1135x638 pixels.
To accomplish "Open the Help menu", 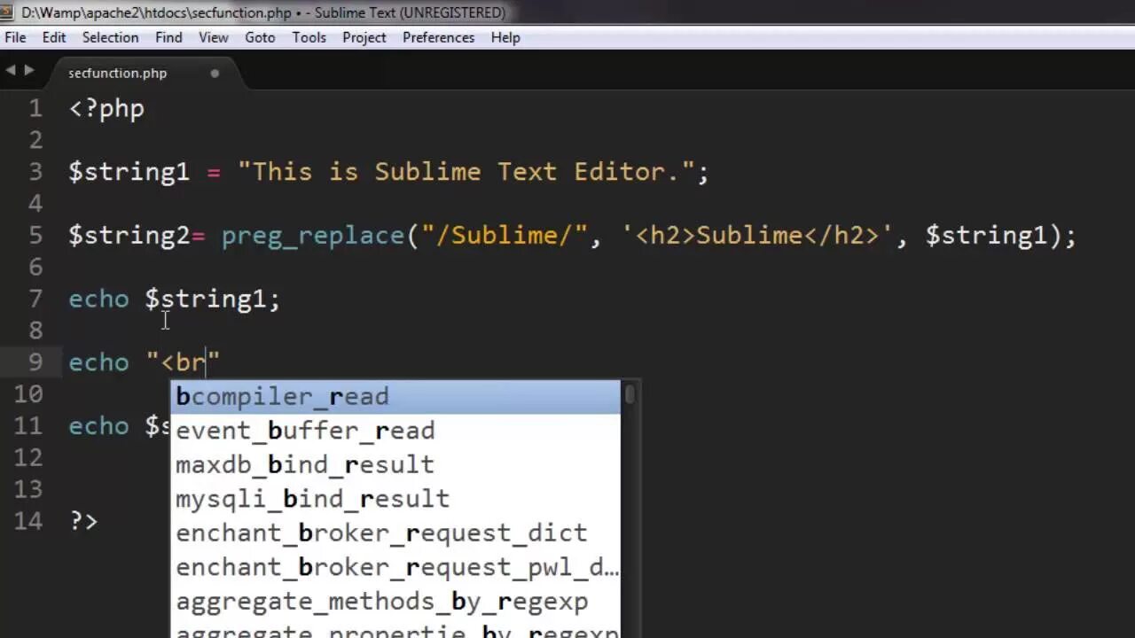I will (x=505, y=37).
